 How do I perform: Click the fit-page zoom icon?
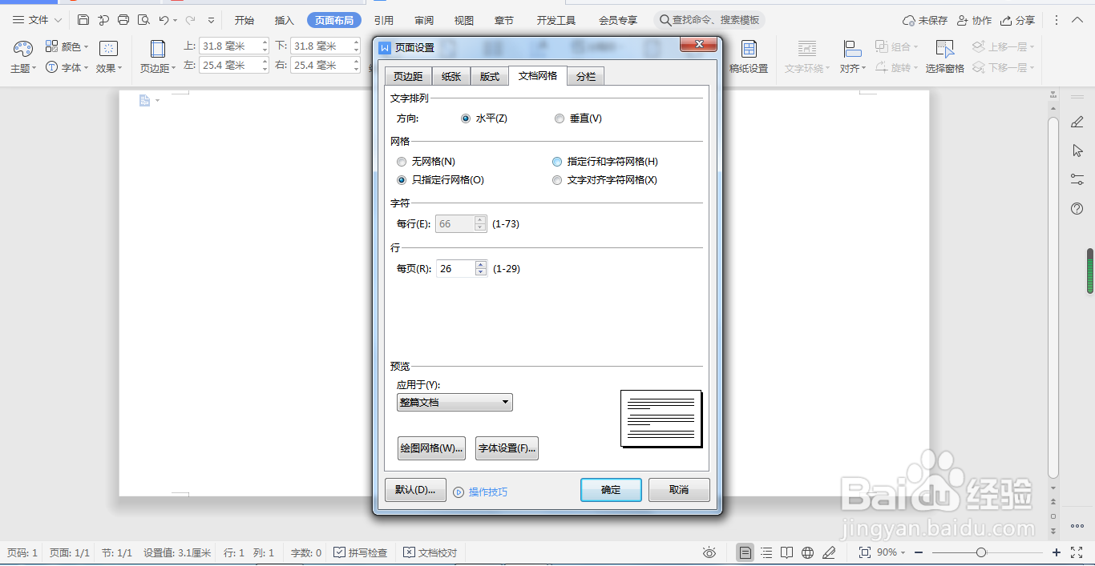click(865, 552)
